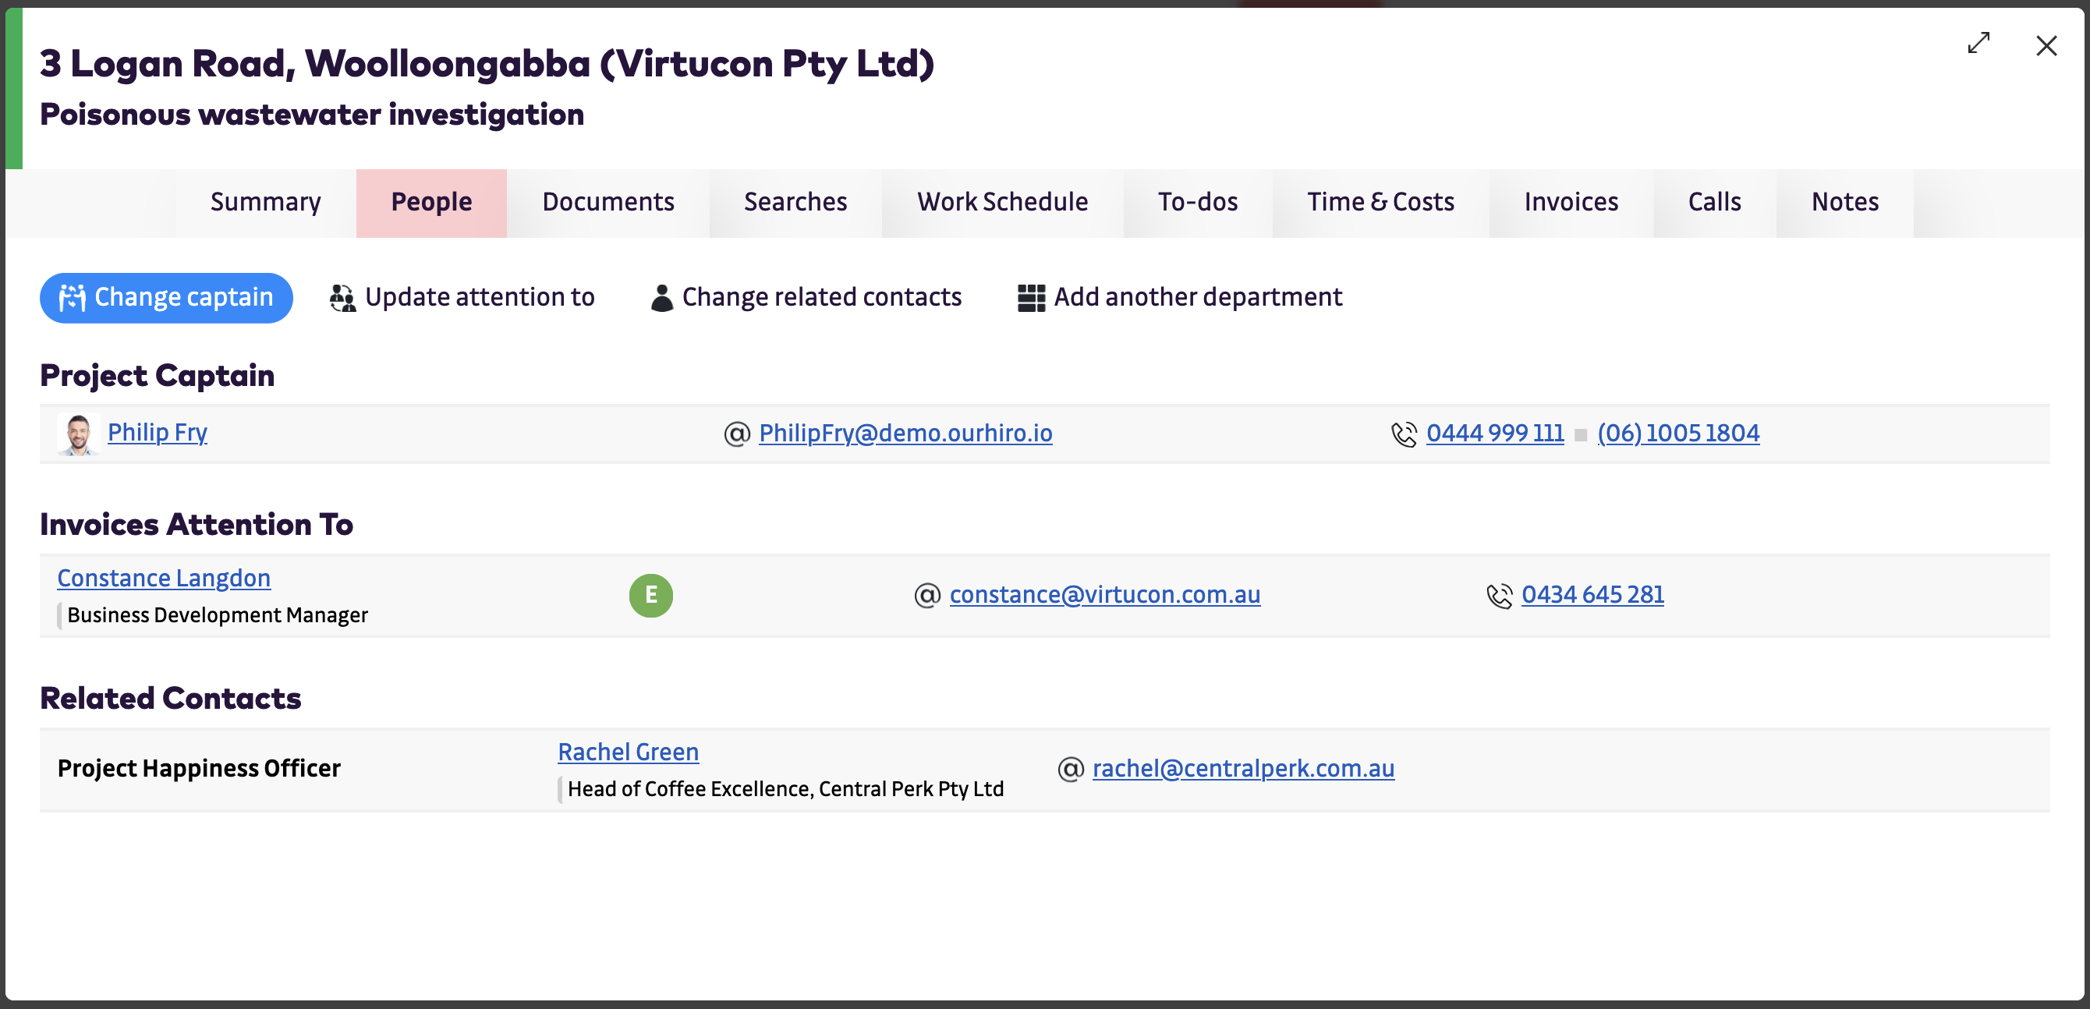Click the @ icon beside constance email

click(x=927, y=596)
